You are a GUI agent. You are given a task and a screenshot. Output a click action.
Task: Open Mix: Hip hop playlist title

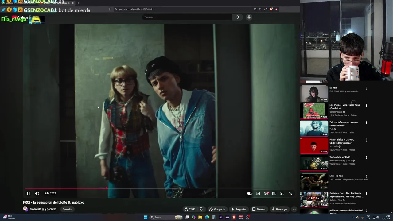click(x=336, y=176)
